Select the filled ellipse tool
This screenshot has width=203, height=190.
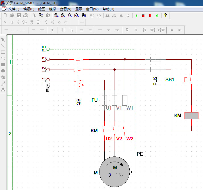(x=3, y=71)
